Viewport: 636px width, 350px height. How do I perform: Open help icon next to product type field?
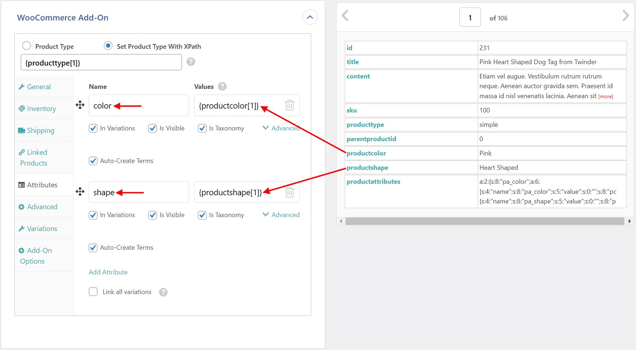(x=191, y=62)
